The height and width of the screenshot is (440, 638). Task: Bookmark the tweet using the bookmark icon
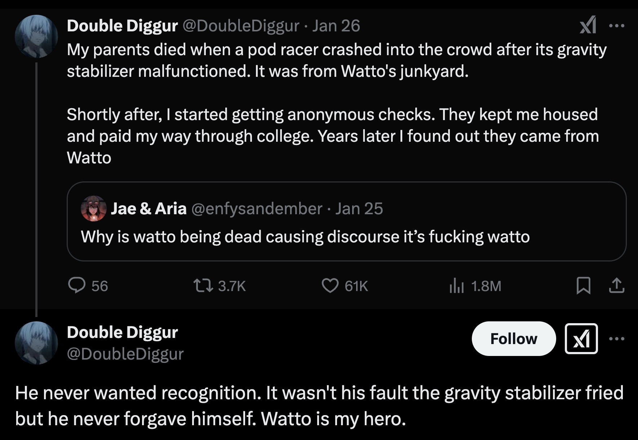click(584, 286)
